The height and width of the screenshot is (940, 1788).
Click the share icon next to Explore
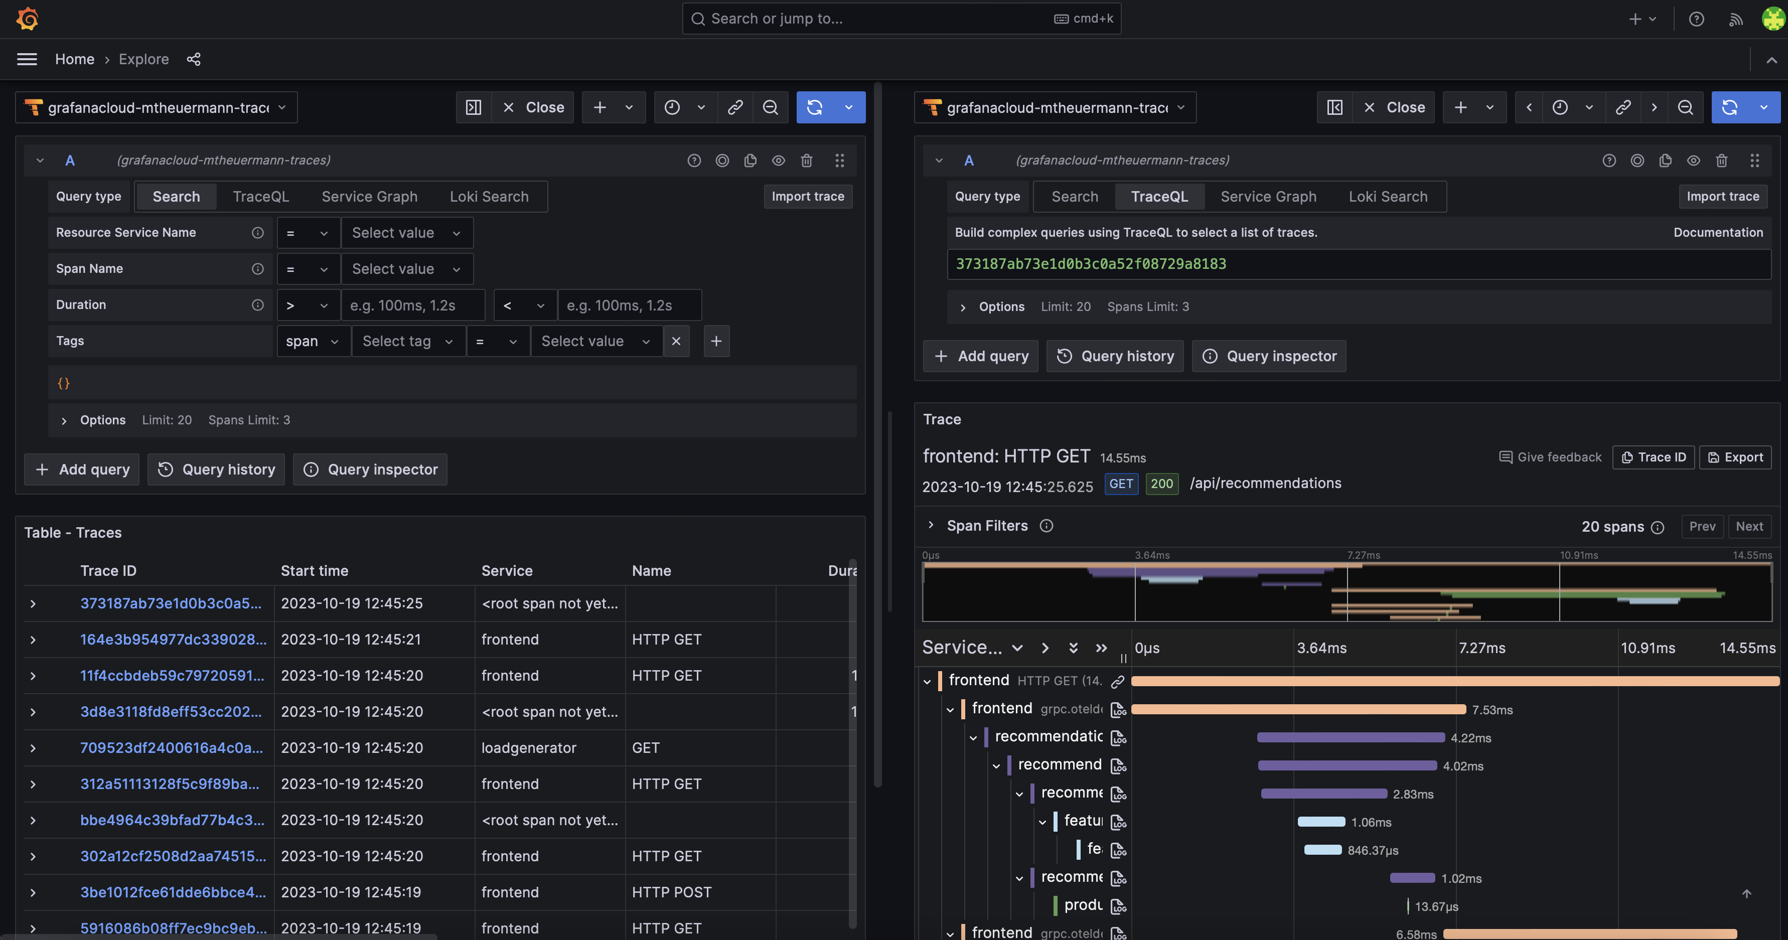[x=194, y=59]
